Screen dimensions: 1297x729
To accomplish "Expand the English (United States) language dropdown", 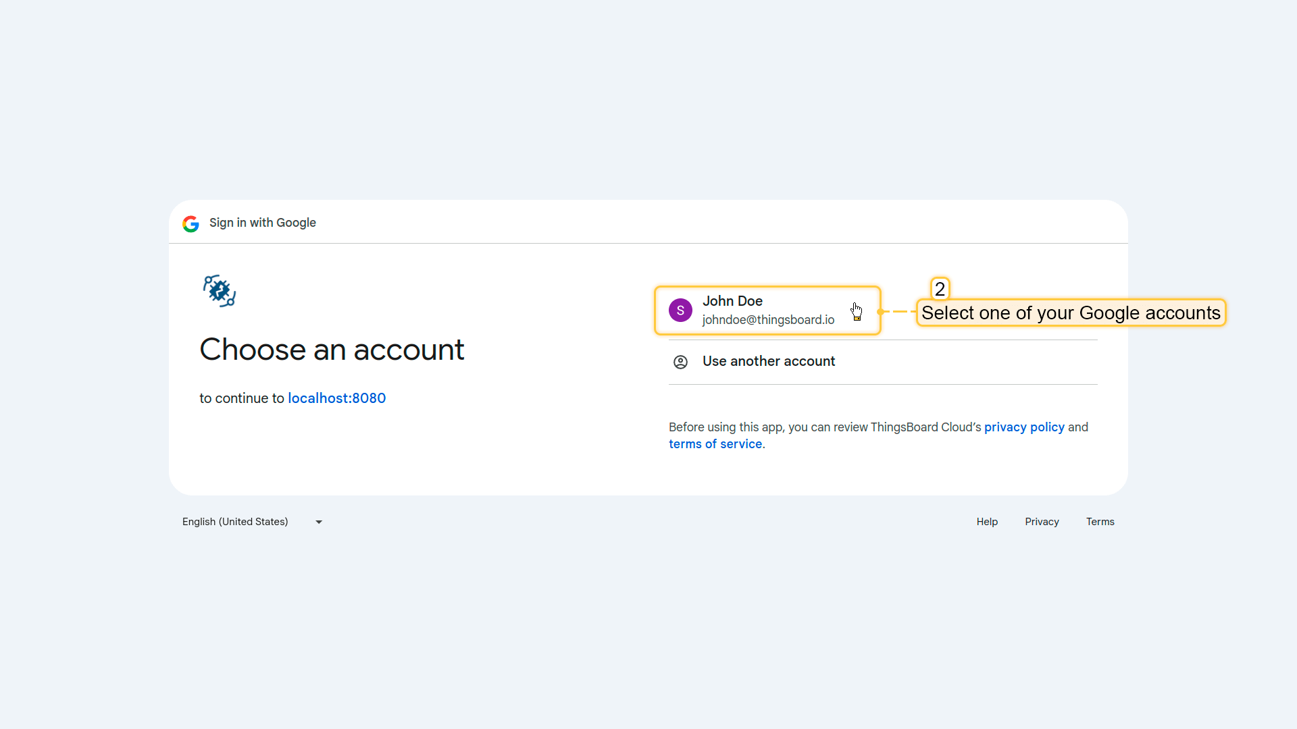I will (235, 522).
